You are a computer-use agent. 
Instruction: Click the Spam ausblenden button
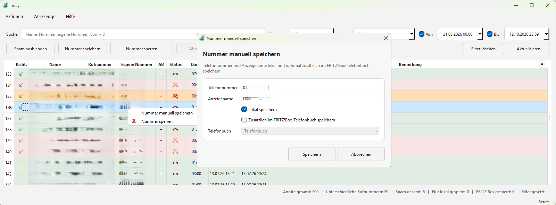pyautogui.click(x=31, y=49)
